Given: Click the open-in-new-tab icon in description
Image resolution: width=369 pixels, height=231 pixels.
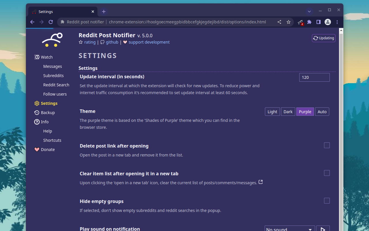Looking at the screenshot, I should click(261, 182).
